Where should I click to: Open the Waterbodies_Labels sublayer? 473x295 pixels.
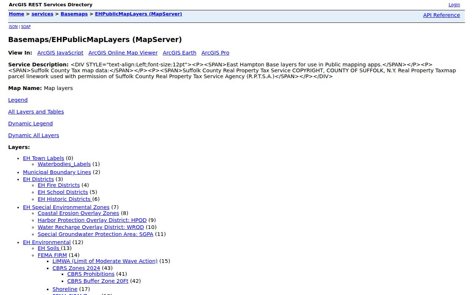pyautogui.click(x=64, y=164)
